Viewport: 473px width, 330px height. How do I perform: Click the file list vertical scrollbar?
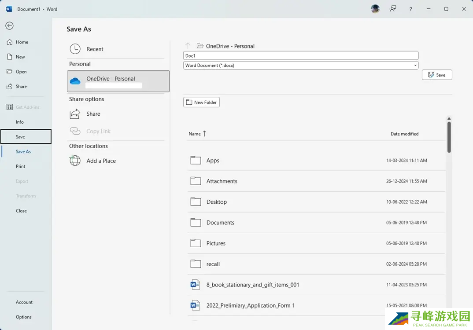click(x=449, y=137)
